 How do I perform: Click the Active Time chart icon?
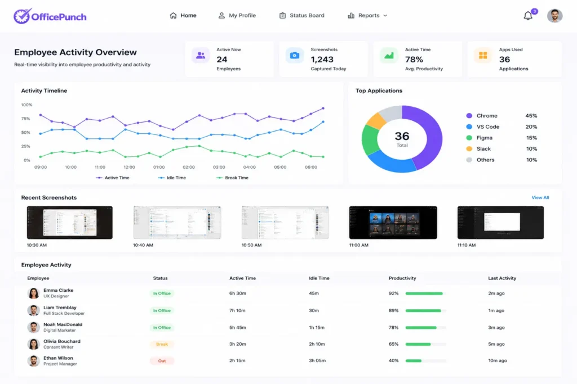[x=389, y=56]
